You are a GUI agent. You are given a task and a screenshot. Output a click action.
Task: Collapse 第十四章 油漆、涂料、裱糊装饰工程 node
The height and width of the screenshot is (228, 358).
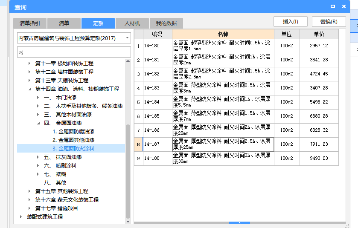click(x=30, y=89)
